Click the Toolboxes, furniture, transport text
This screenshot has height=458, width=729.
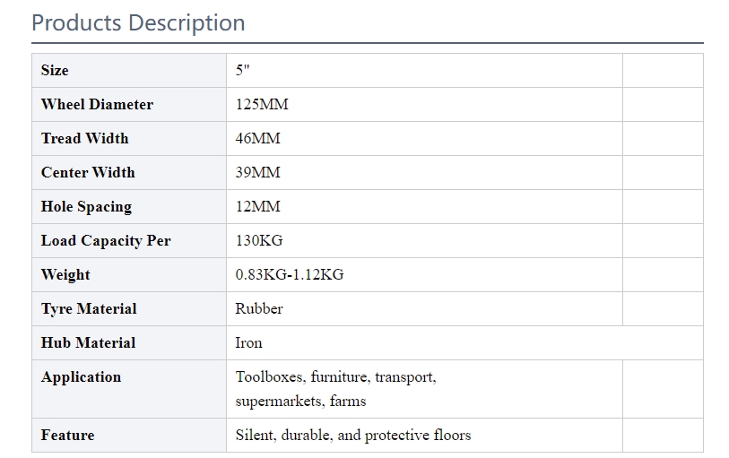335,376
